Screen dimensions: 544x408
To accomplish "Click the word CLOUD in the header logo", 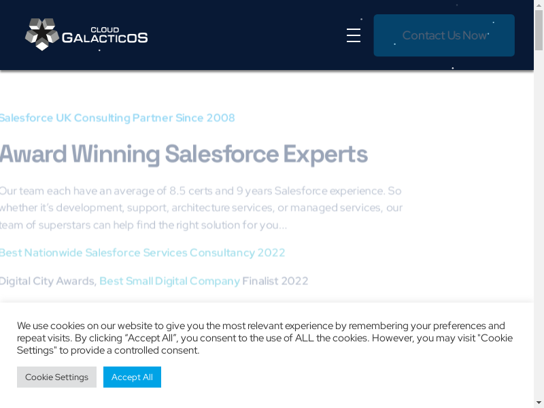I will [105, 29].
